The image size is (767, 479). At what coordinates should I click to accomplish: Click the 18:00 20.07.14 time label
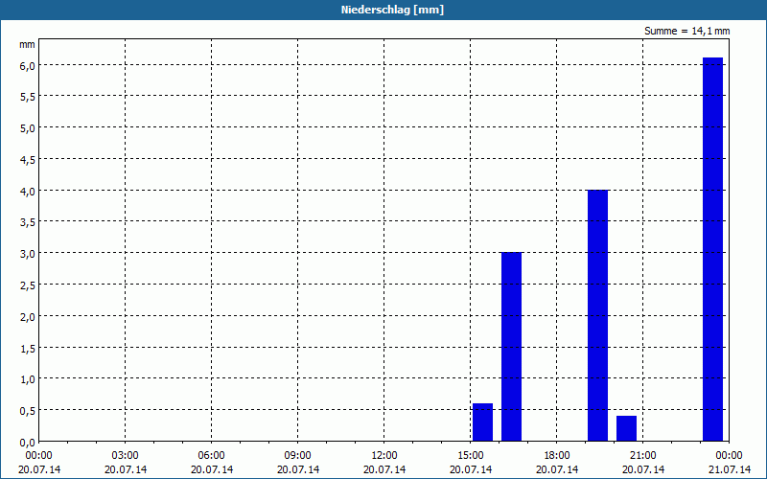(x=557, y=463)
